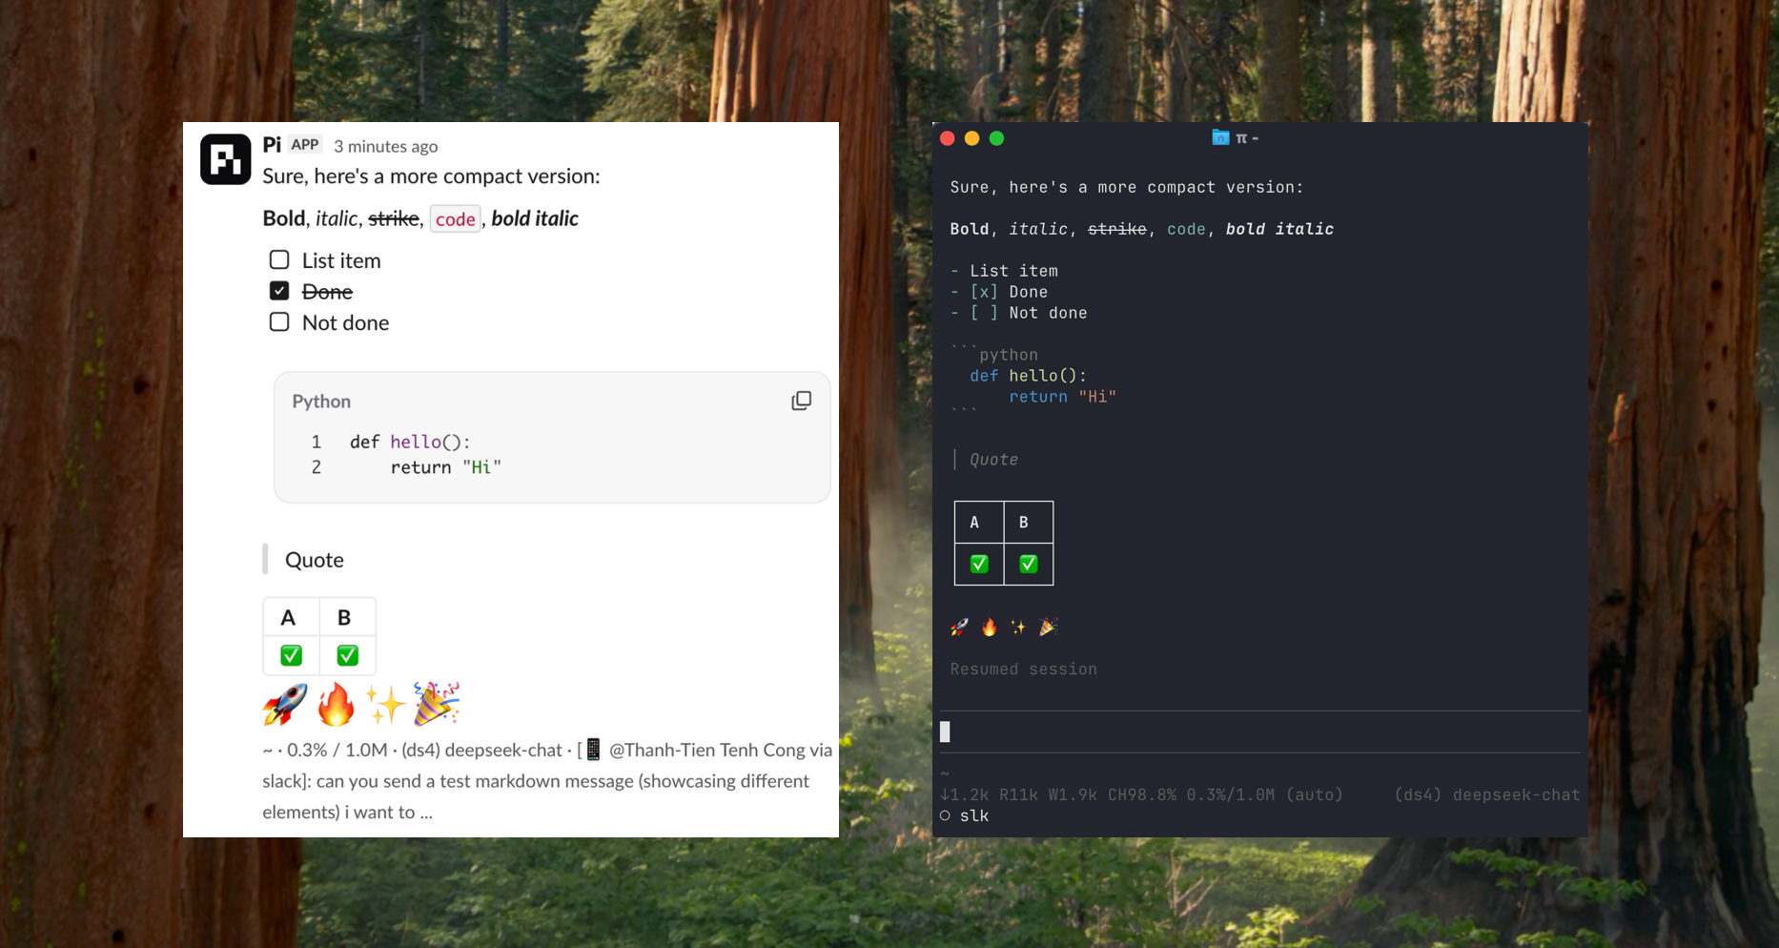Click '```python' fence line in terminal
The image size is (1779, 948).
(x=994, y=354)
